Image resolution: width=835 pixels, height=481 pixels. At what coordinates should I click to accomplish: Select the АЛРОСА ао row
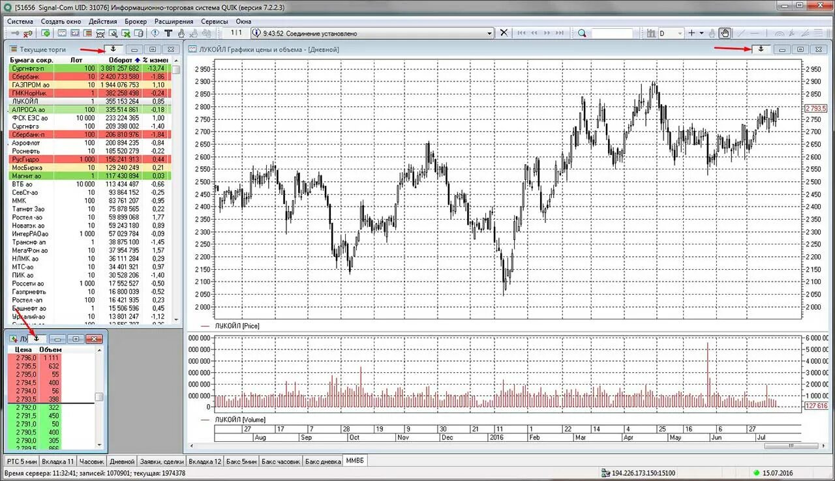pos(89,109)
